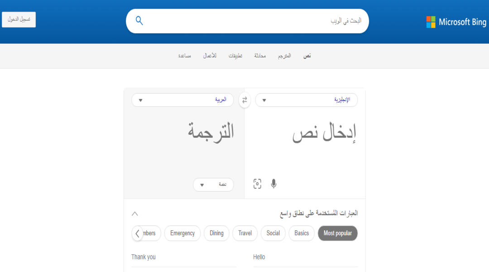Open the لغة dropdown under the translation box
This screenshot has height=272, width=489.
click(x=213, y=185)
